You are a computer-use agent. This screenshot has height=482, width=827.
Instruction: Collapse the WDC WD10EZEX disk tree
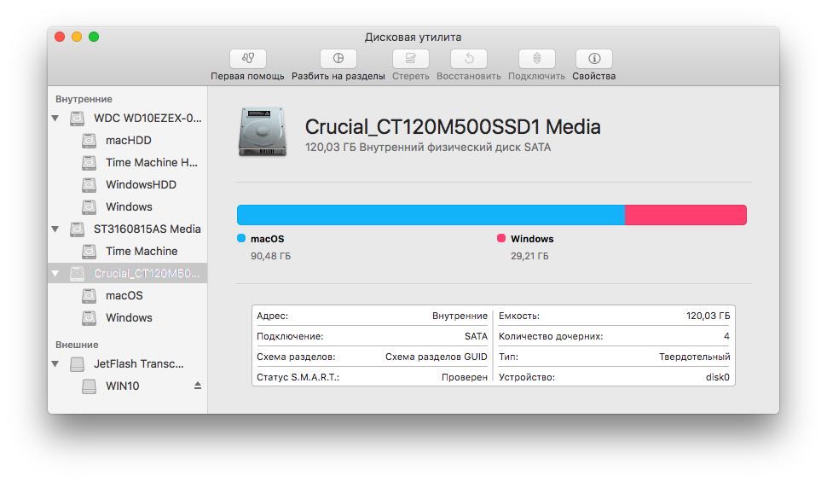55,119
